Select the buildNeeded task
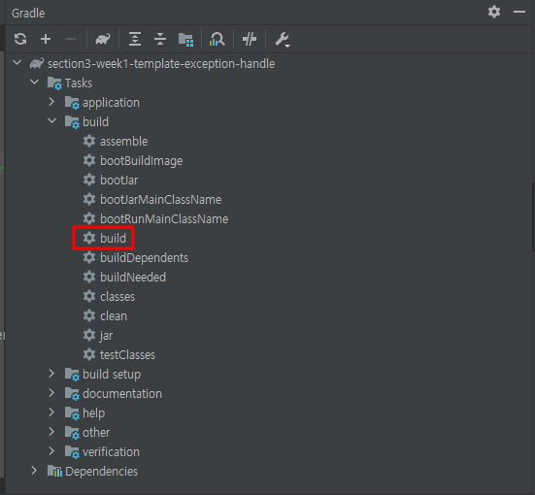The image size is (535, 495). pos(133,278)
